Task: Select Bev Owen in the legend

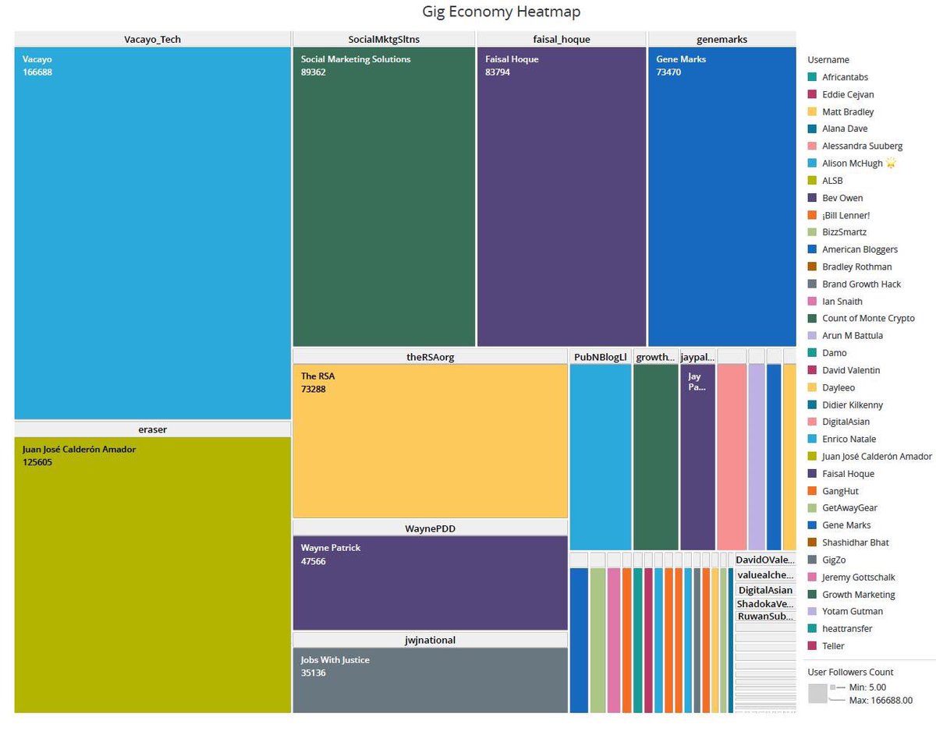Action: 835,198
